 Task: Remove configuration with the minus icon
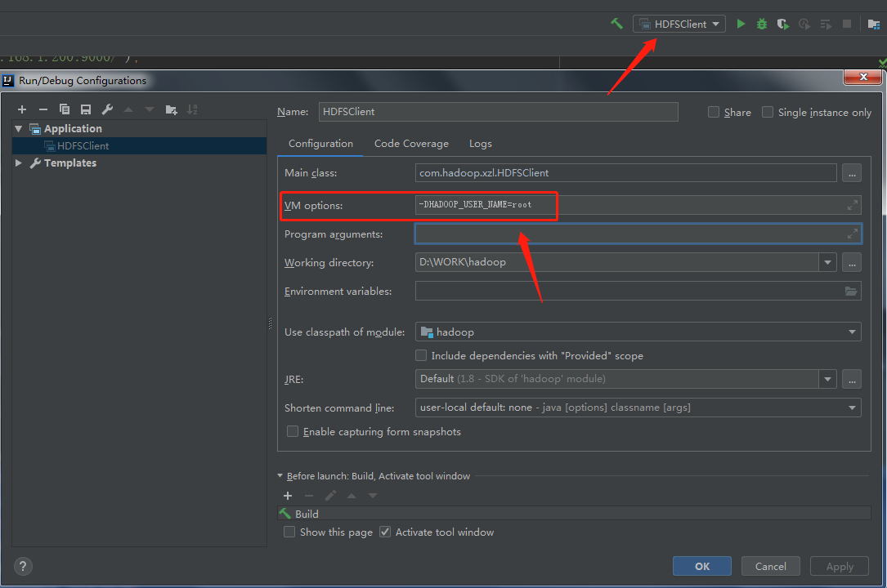click(x=43, y=109)
